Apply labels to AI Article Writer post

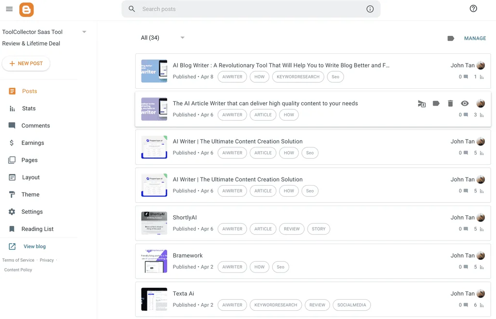[x=436, y=103]
